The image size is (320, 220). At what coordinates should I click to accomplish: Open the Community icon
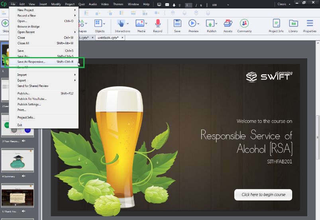(244, 23)
